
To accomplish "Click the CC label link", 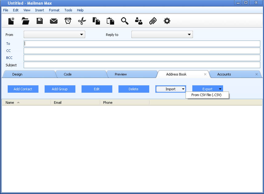I will tap(8, 51).
